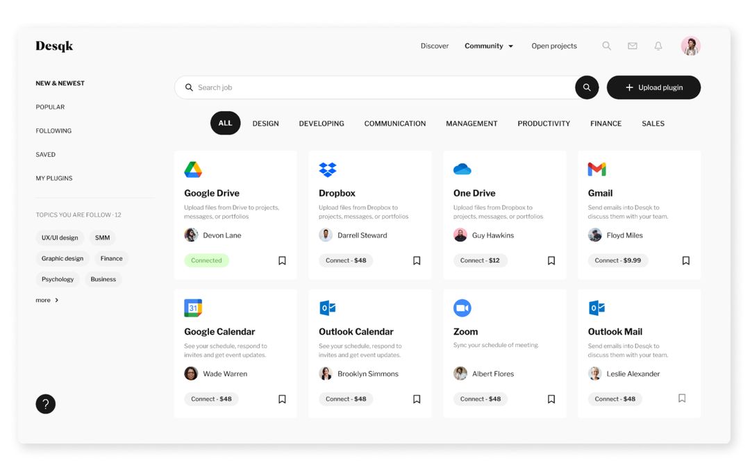The height and width of the screenshot is (470, 750).
Task: Save the Google Calendar plugin via bookmark icon
Action: tap(282, 398)
